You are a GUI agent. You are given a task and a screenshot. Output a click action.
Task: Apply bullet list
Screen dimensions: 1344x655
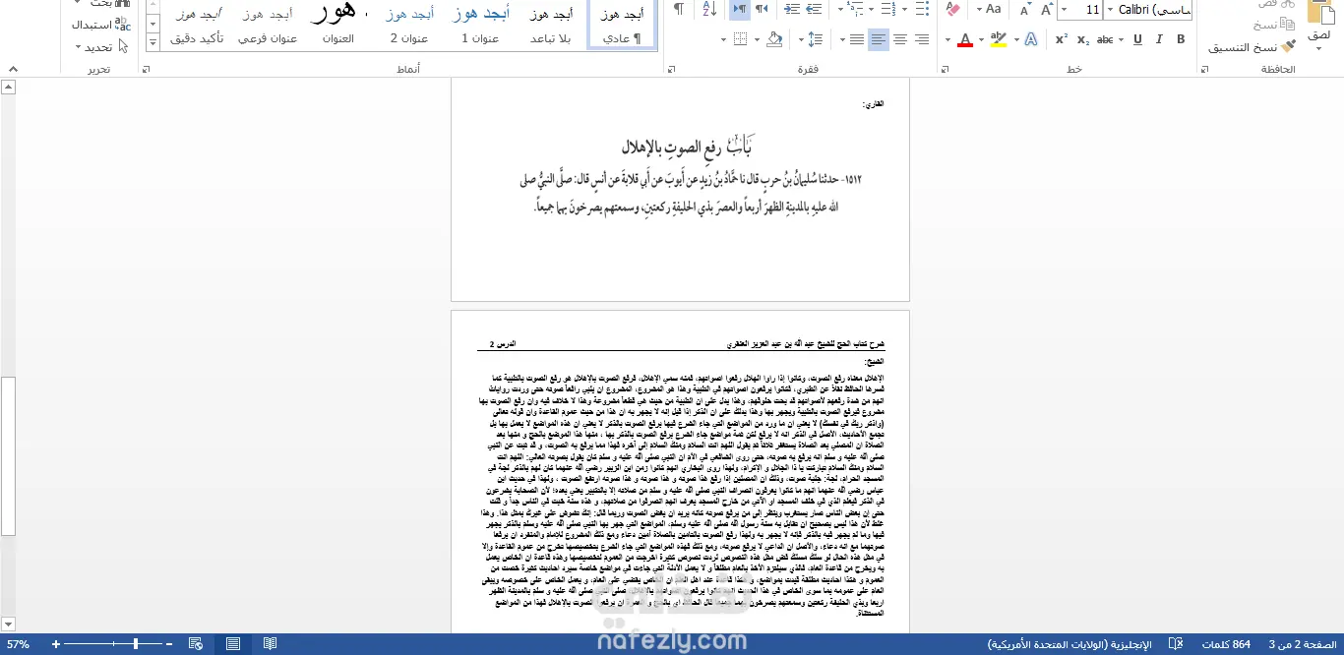[x=922, y=10]
